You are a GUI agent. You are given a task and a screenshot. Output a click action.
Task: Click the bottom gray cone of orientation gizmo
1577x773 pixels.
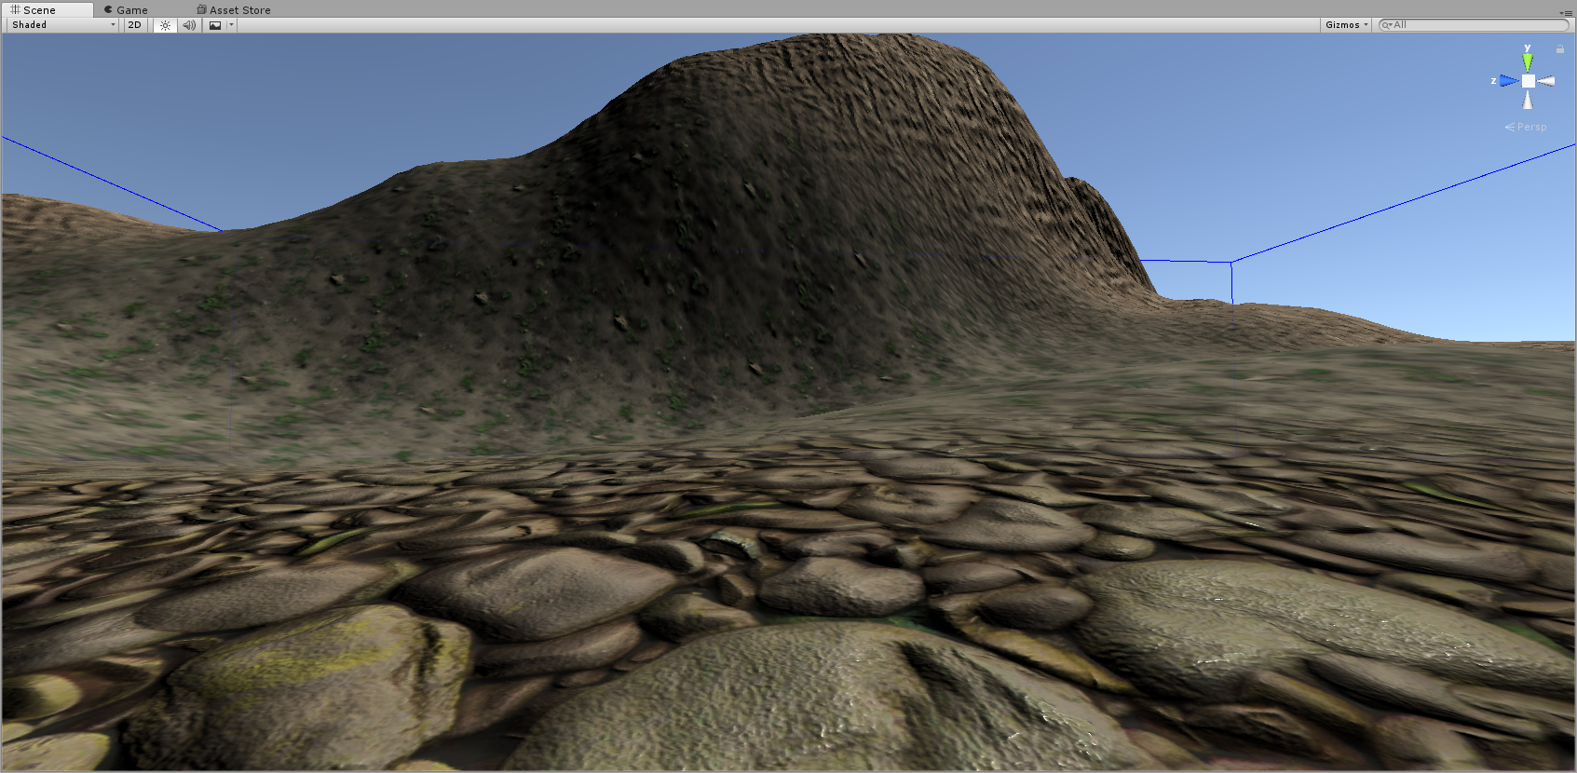(1528, 100)
